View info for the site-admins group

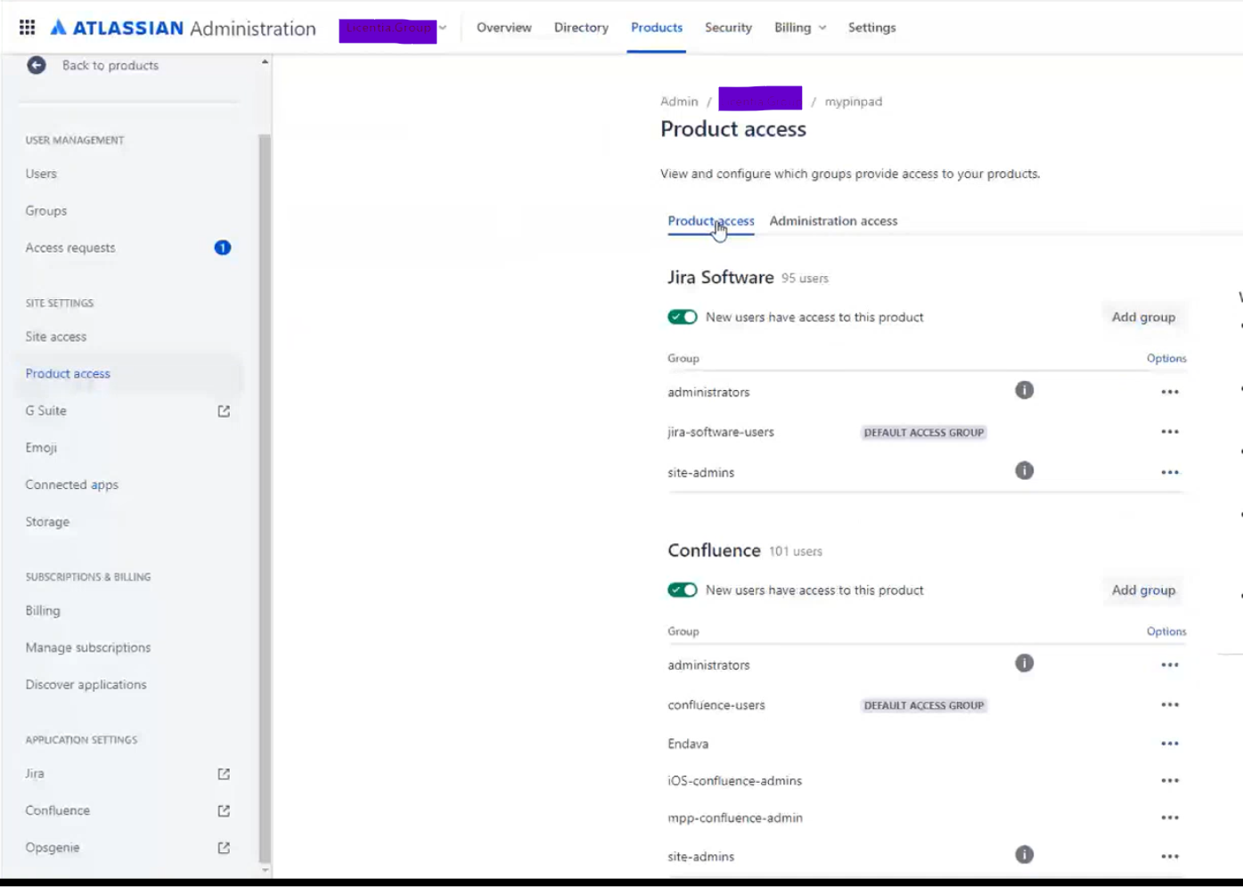(x=1025, y=471)
